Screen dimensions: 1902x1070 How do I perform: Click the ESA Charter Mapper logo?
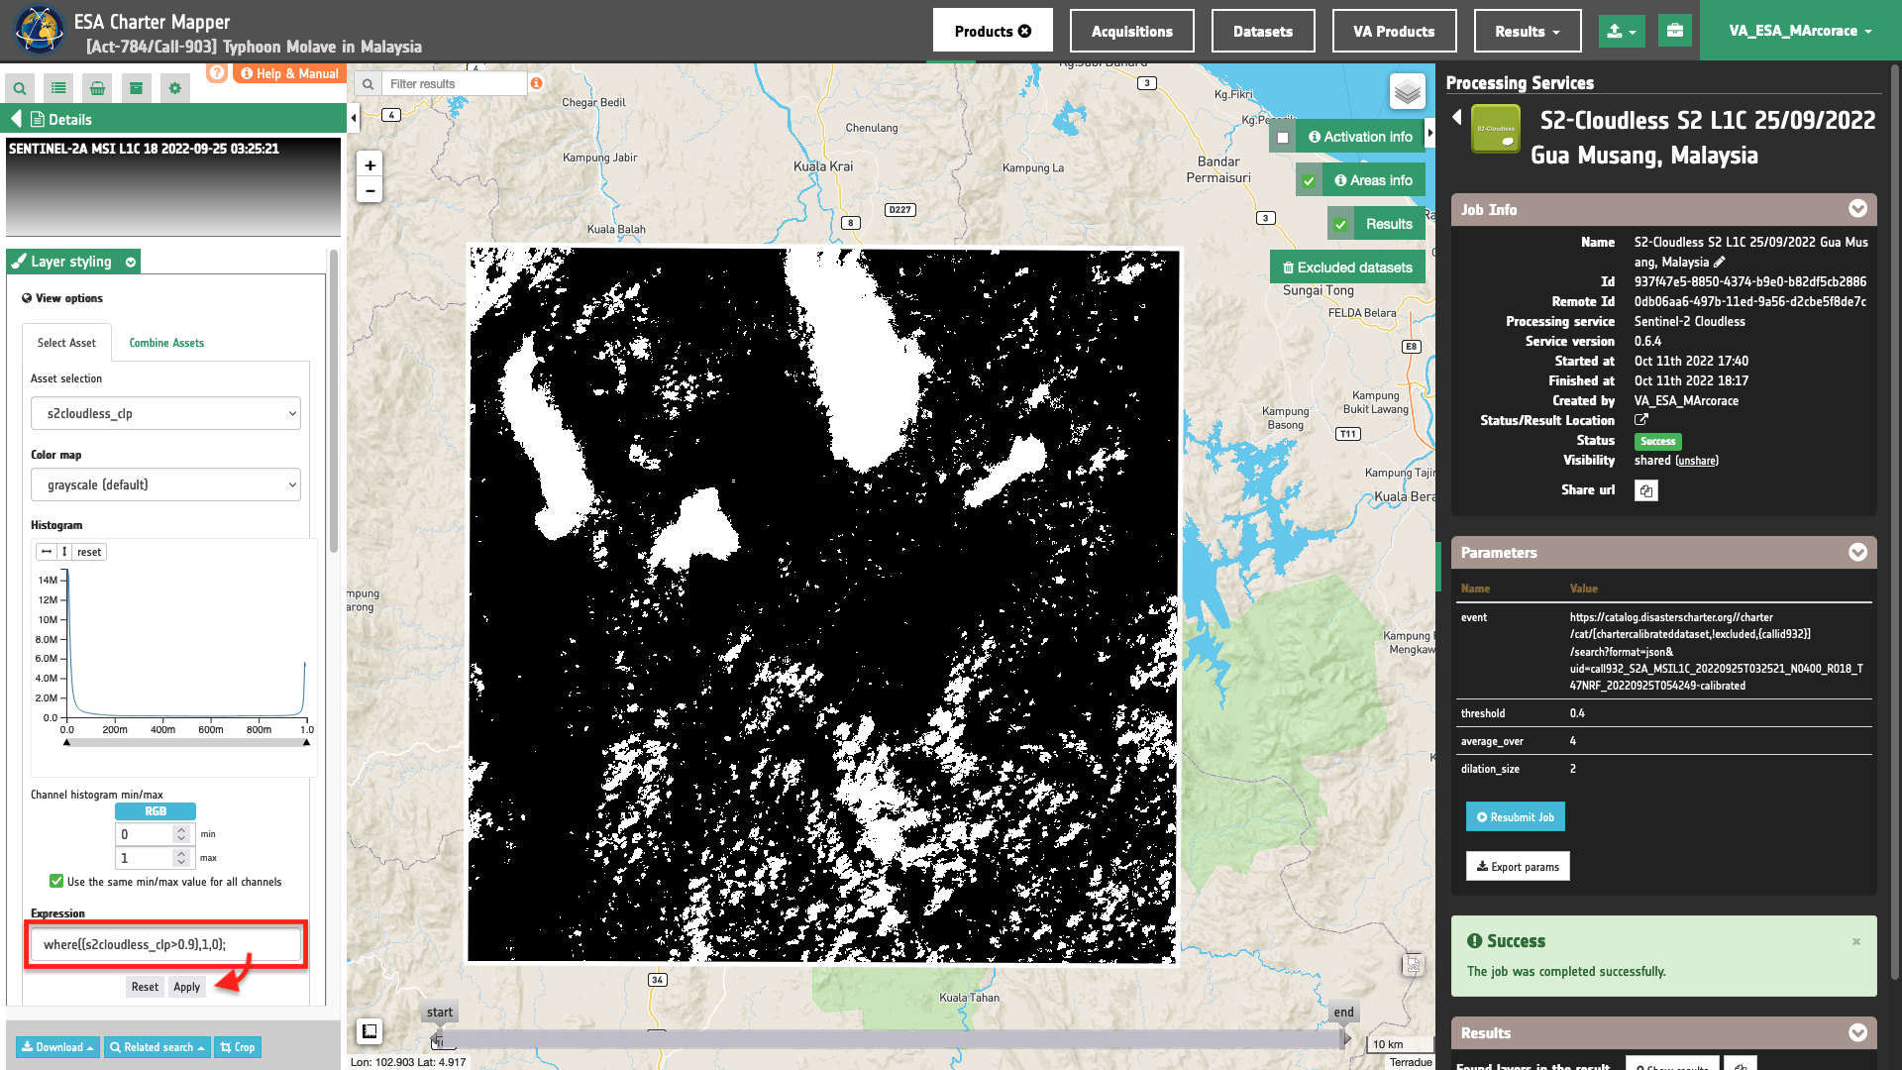39,31
